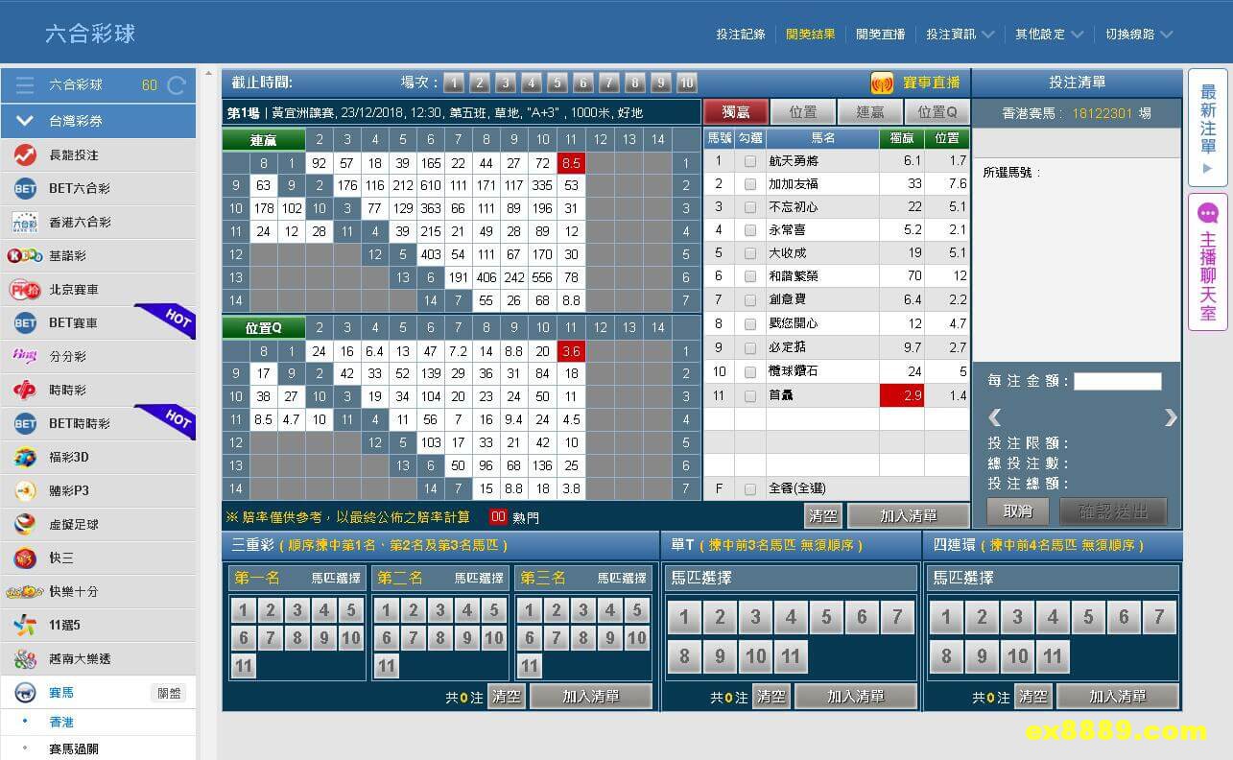
Task: Click the 每注金額 amount input field
Action: click(x=1117, y=381)
